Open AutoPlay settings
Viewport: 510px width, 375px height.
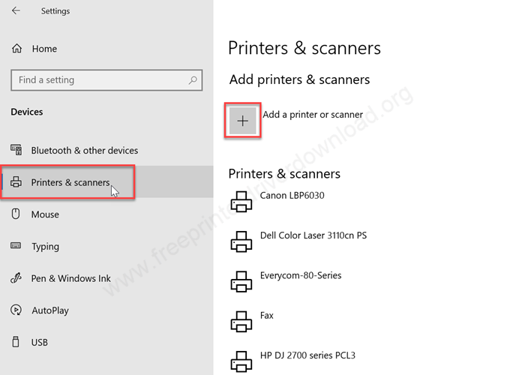50,310
